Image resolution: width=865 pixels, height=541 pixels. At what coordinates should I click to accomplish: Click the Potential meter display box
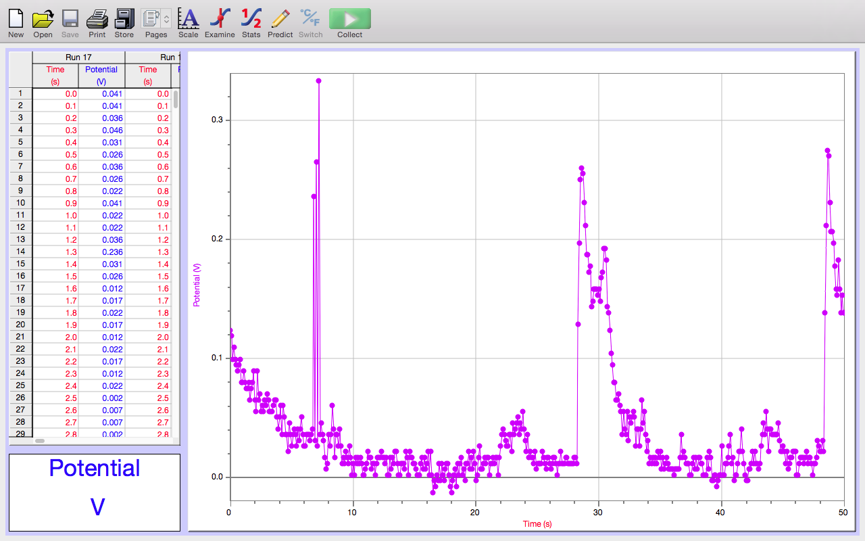tap(95, 492)
